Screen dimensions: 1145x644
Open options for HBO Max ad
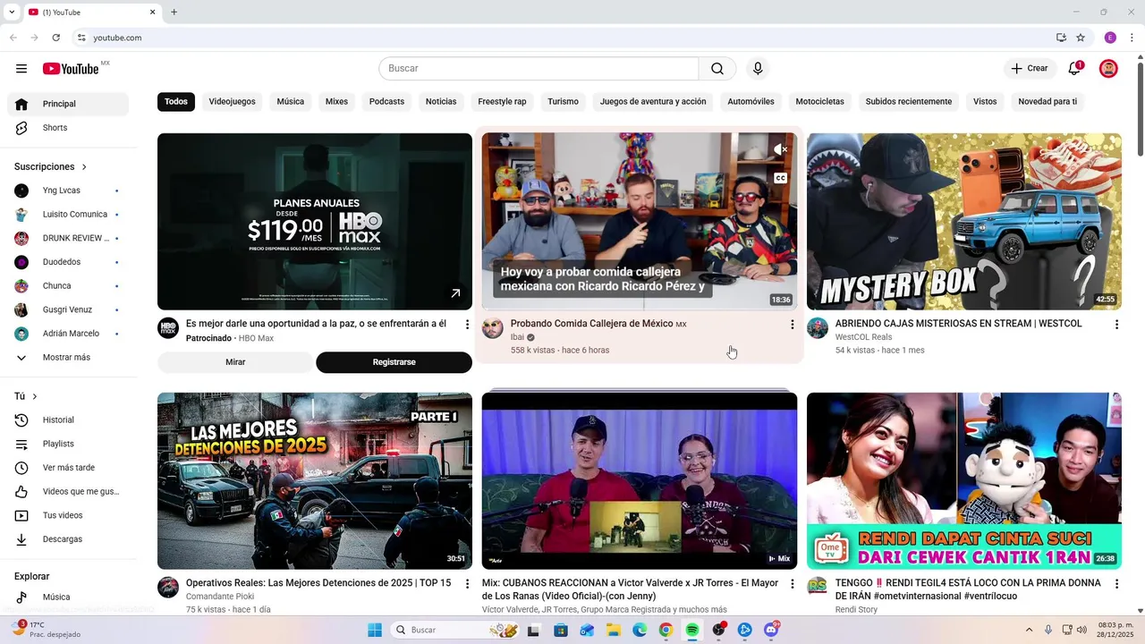tap(467, 325)
